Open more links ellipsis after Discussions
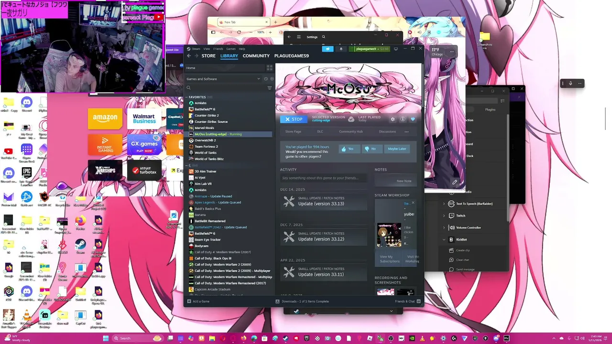Viewport: 612px width, 344px height. [406, 132]
